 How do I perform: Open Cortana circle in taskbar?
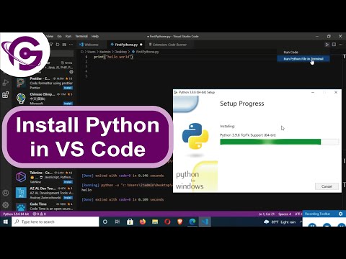click(x=105, y=222)
